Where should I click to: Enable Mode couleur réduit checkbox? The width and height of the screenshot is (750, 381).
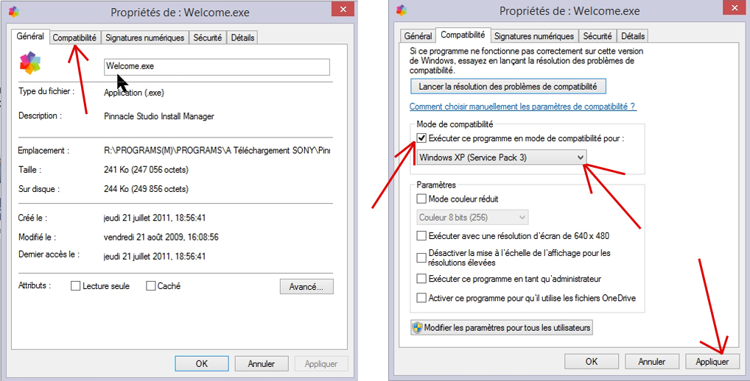click(x=421, y=199)
